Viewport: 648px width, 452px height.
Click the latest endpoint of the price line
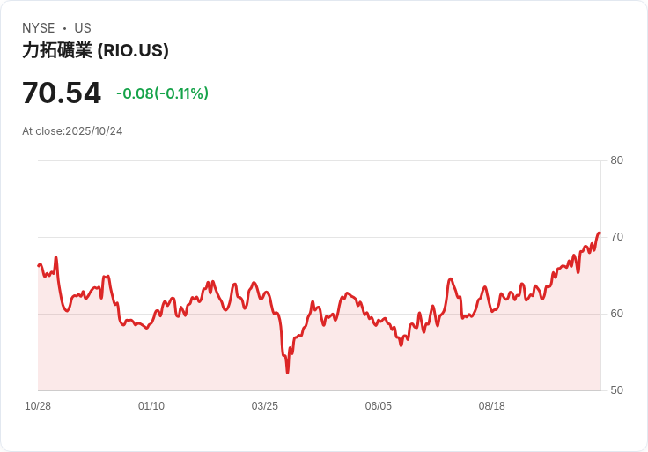point(599,233)
